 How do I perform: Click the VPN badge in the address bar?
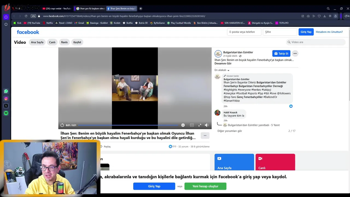(33, 16)
